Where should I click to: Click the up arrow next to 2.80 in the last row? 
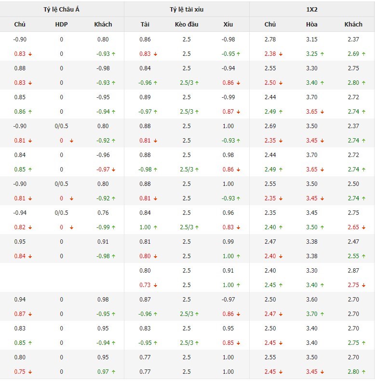(x=363, y=372)
